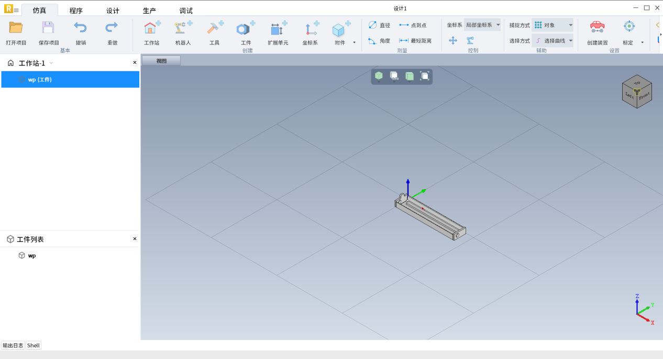The image size is (663, 359).
Task: Open the 捕捉方式 对象 dropdown
Action: click(x=553, y=25)
